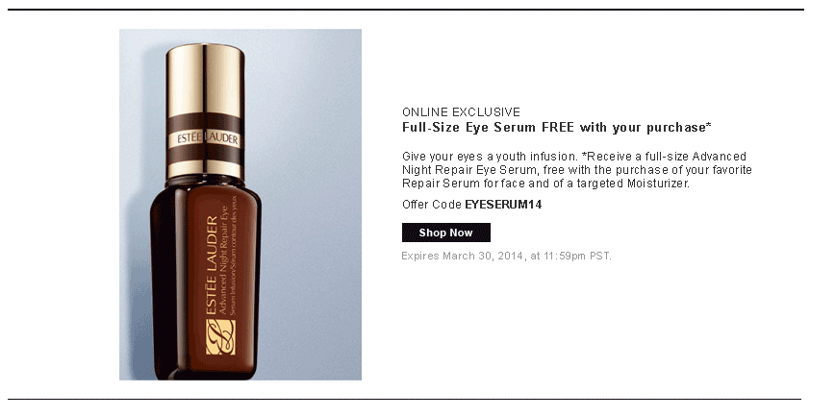
Task: Click the Estée Lauder monogram logo on bottle
Action: pyautogui.click(x=220, y=337)
